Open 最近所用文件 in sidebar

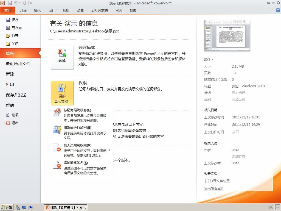pos(18,63)
